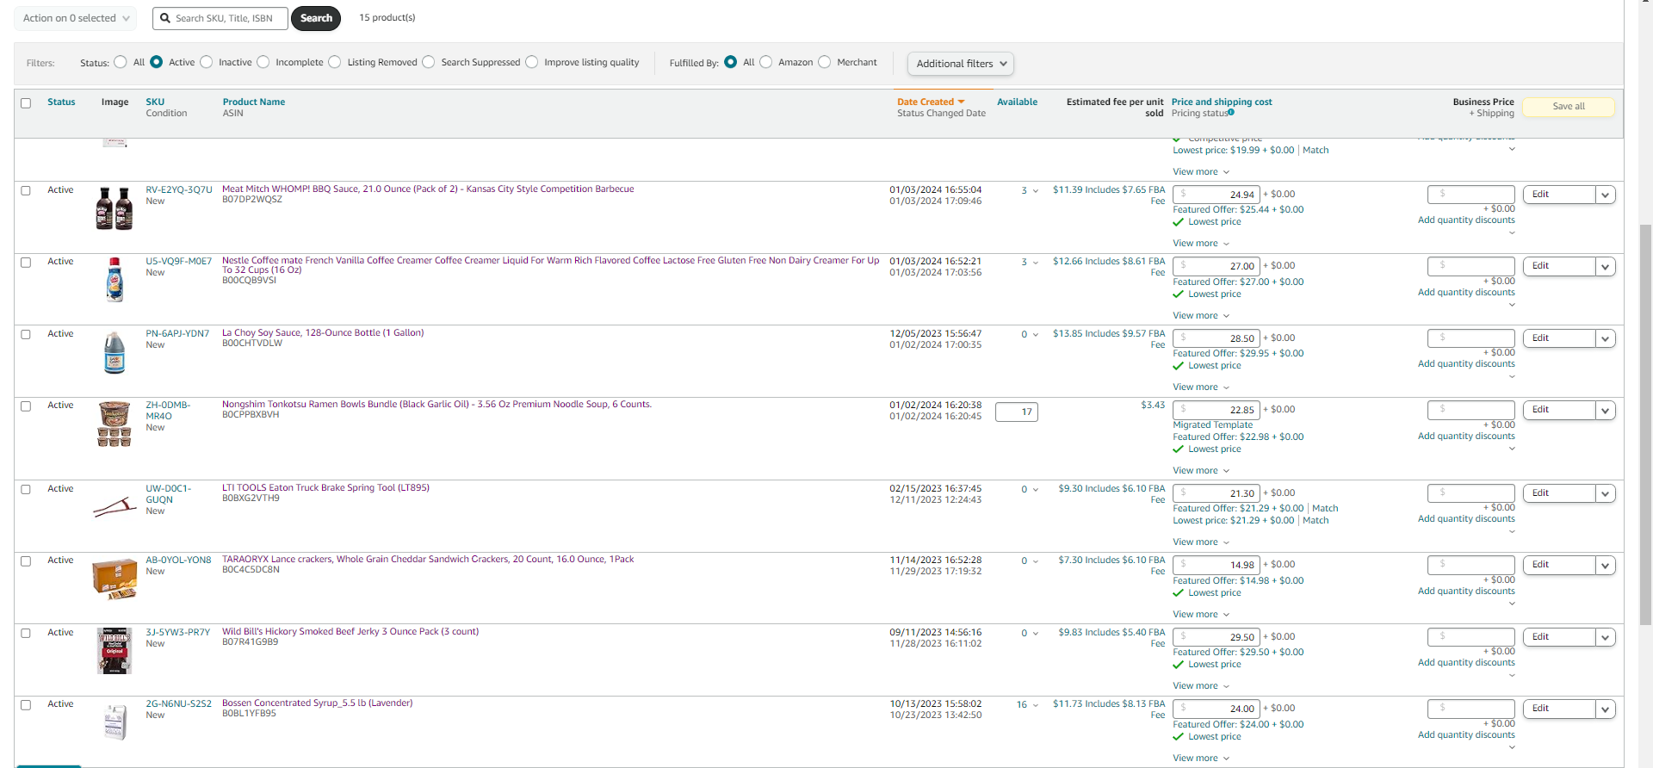Select the 'Active' status filter
Viewport: 1653px width, 768px height.
coord(157,62)
